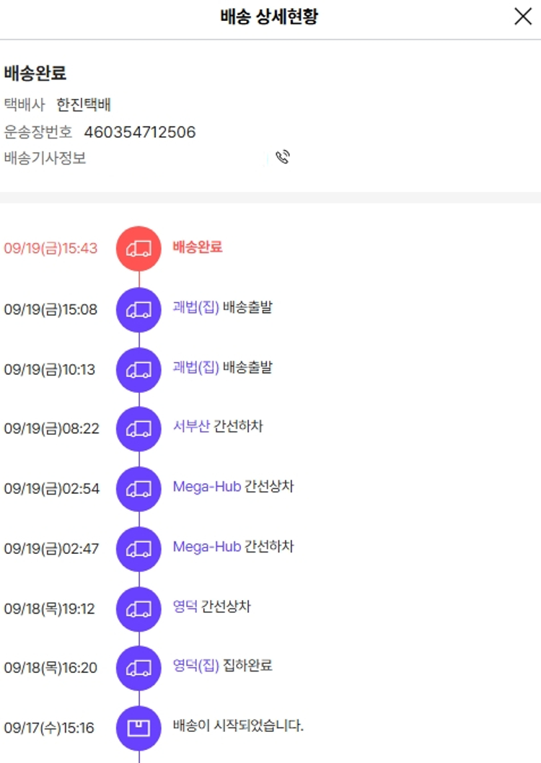Click the truck icon at 09/19 15:08
541x763 pixels.
pyautogui.click(x=138, y=309)
